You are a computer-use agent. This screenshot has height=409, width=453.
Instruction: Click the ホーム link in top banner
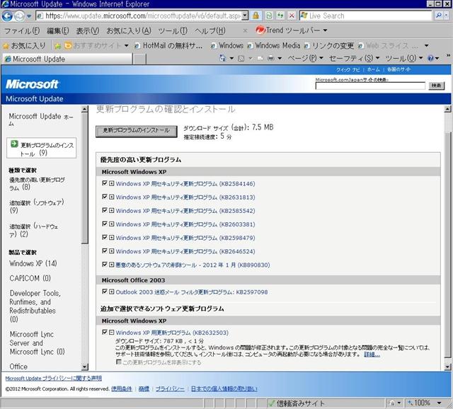[x=373, y=69]
